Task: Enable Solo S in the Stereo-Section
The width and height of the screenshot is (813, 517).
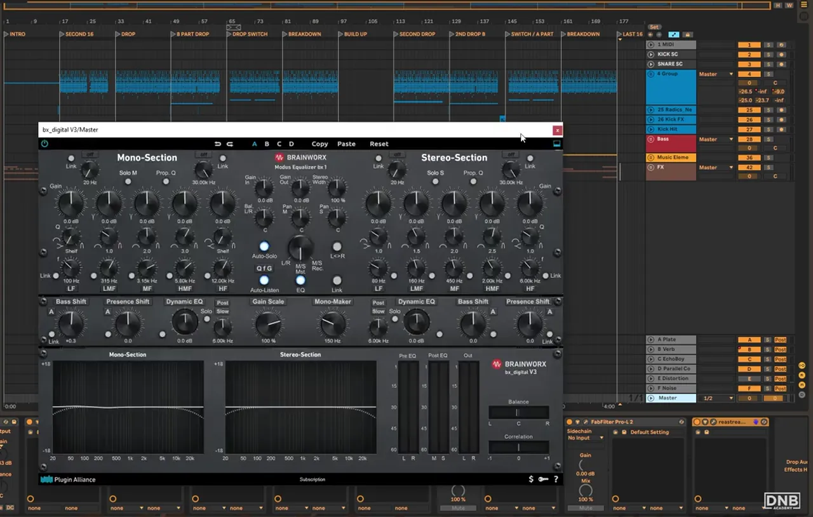Action: point(436,182)
